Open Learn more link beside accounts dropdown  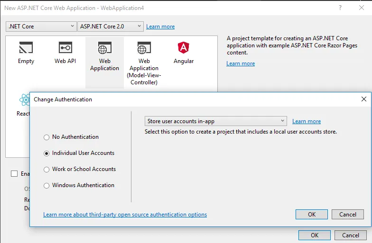[x=307, y=121]
